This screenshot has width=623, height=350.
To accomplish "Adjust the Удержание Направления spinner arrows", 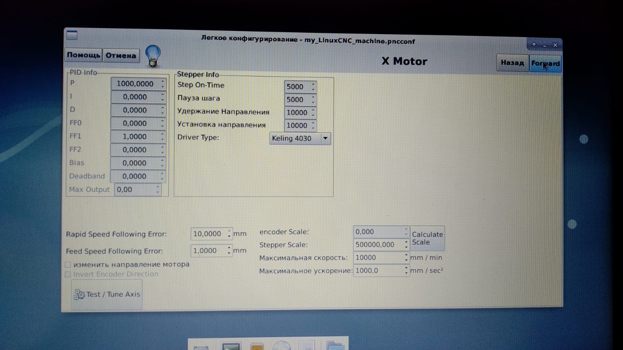I will point(313,112).
